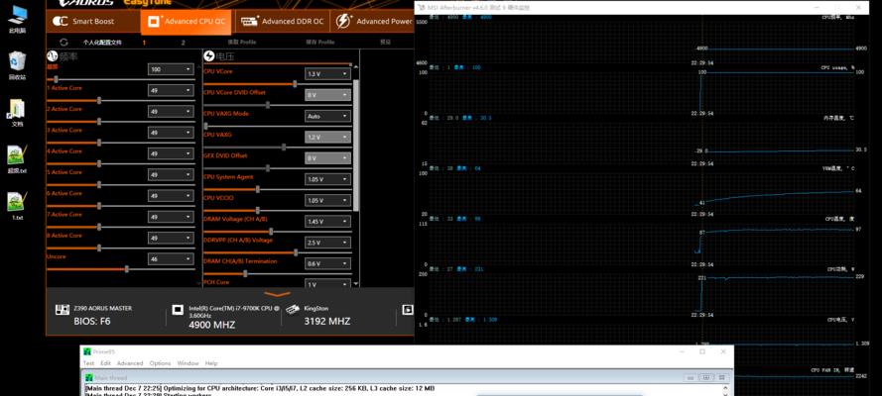Open the 1 Active Core ratio dropdown
Image resolution: width=882 pixels, height=396 pixels.
coord(171,90)
